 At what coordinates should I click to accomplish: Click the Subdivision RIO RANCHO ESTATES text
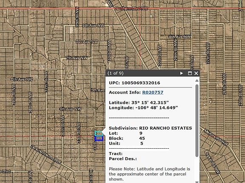click(x=150, y=128)
